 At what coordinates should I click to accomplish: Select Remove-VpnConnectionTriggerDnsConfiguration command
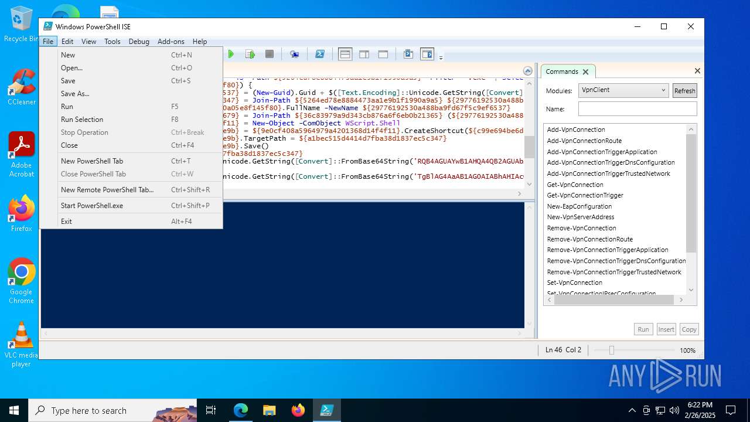(x=616, y=261)
